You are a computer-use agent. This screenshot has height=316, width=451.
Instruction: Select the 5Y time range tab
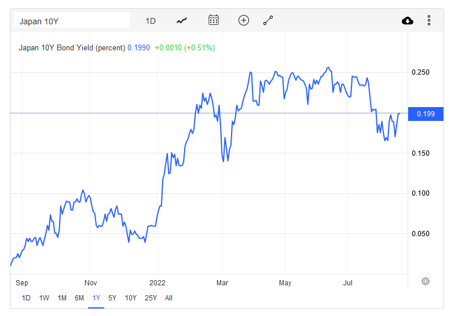(112, 298)
